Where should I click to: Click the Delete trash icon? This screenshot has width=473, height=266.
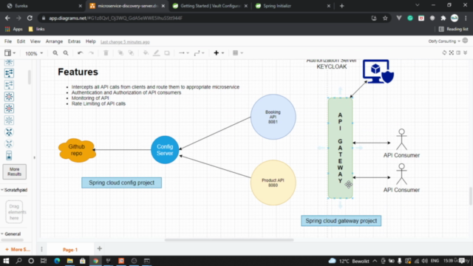click(106, 53)
